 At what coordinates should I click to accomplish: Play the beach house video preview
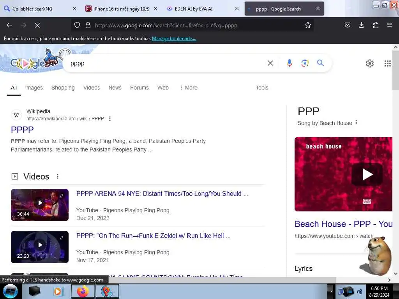tap(343, 174)
